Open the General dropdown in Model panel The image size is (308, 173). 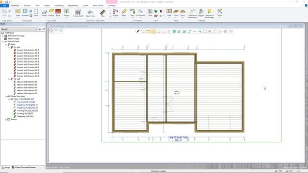click(19, 29)
